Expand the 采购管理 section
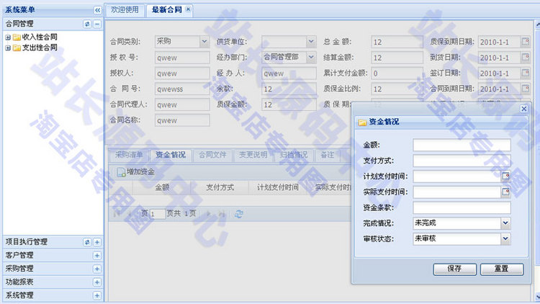 [97, 269]
